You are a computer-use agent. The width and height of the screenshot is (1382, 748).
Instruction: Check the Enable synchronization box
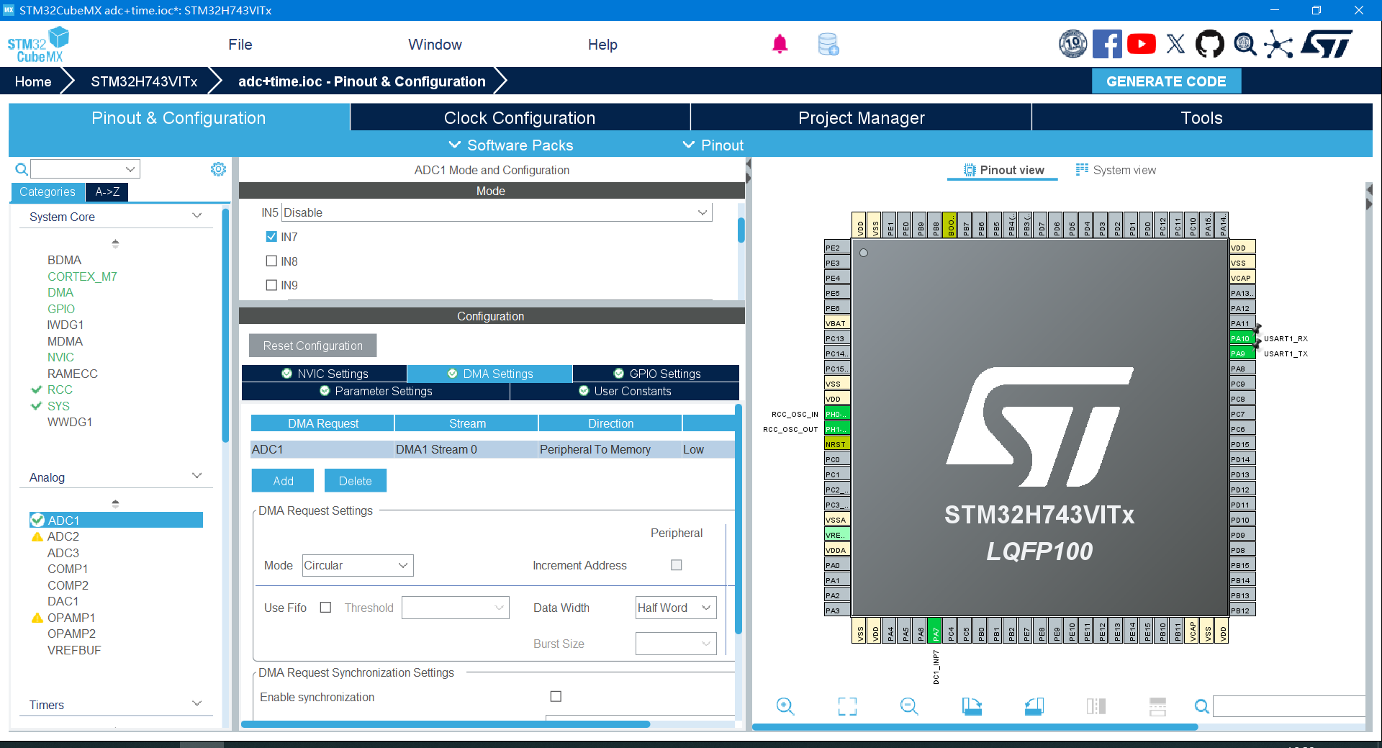click(x=556, y=696)
